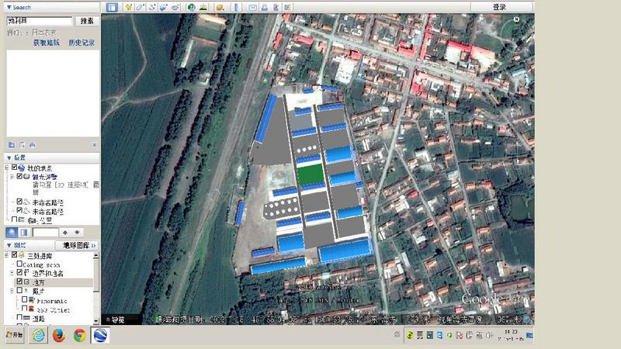Toggle the 道路 layer checkbox
Viewport: 621px width, 349px height.
(20, 318)
